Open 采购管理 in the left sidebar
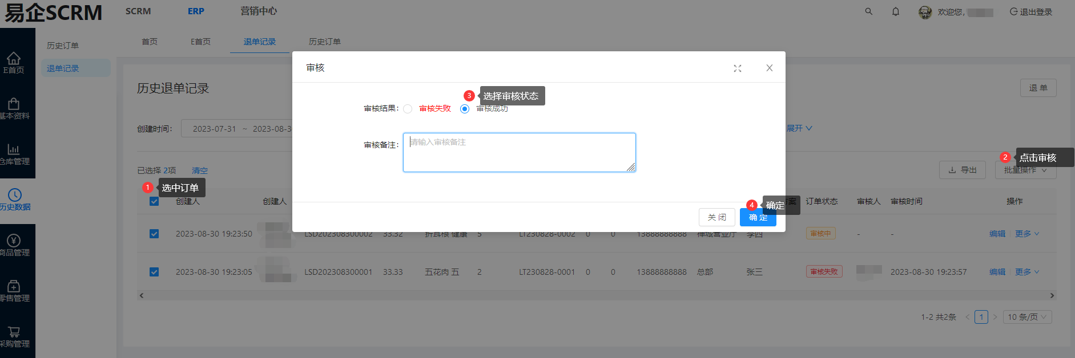1075x358 pixels. (x=14, y=336)
